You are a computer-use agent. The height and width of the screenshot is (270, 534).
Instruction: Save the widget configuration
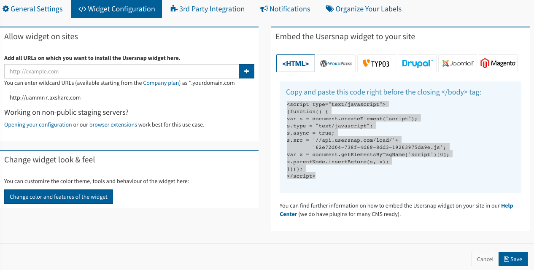coord(513,259)
